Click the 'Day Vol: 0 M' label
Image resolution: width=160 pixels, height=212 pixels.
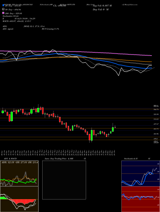(100, 9)
